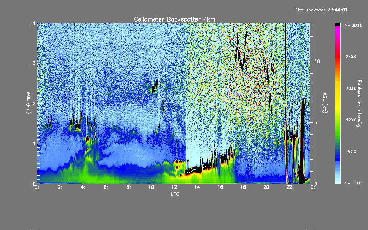
Task: Click the black top swatch of the colorbar
Action: click(x=338, y=24)
